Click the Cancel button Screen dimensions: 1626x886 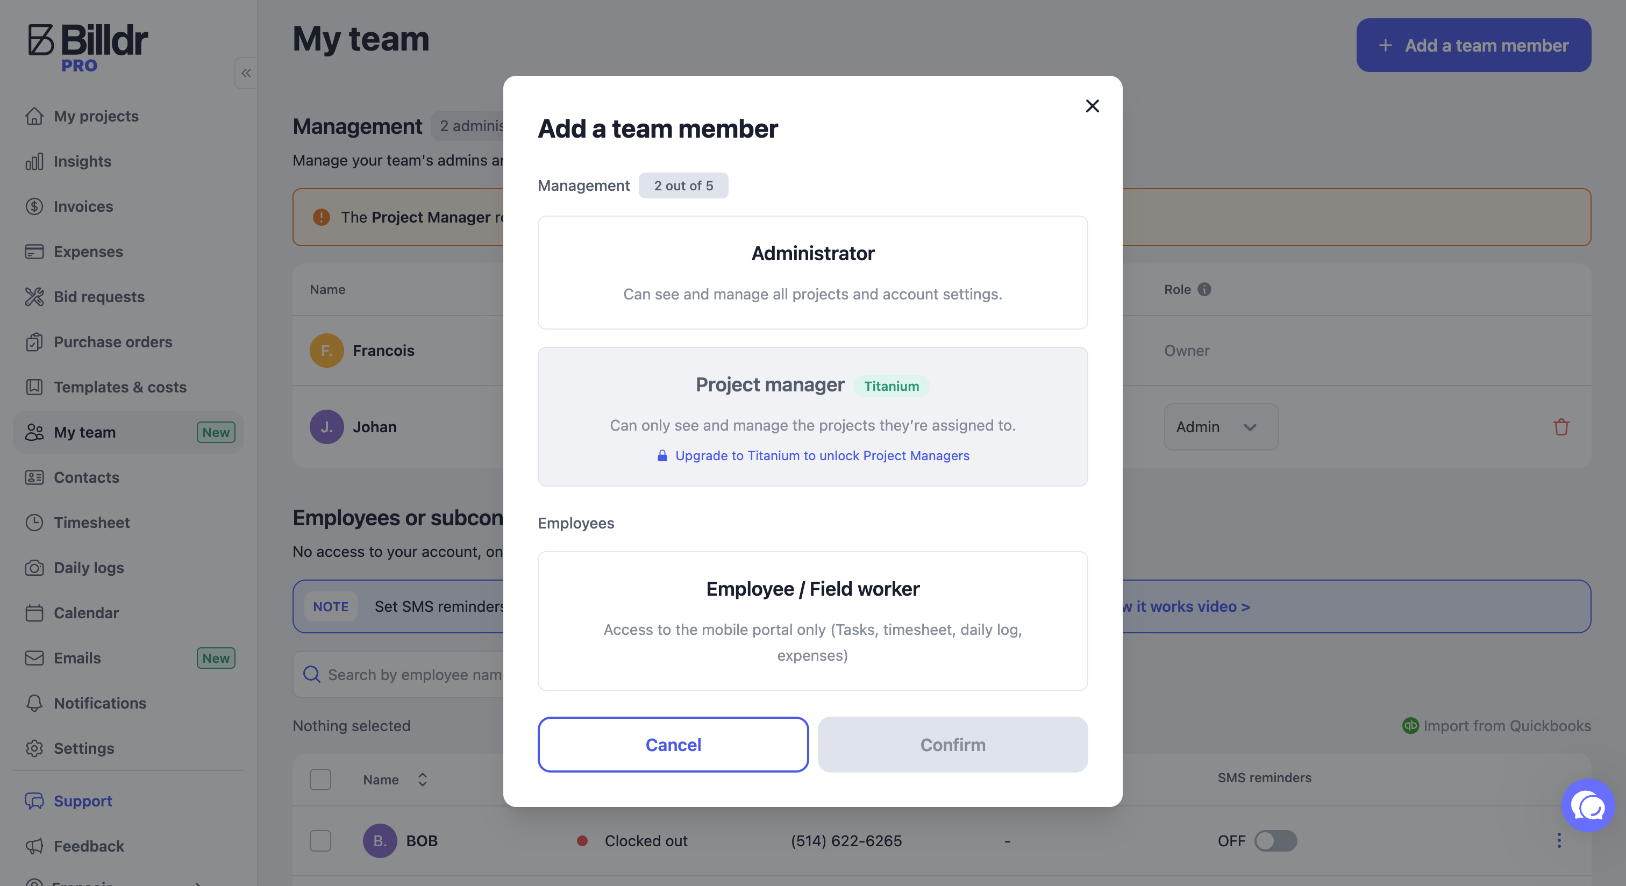pos(673,745)
